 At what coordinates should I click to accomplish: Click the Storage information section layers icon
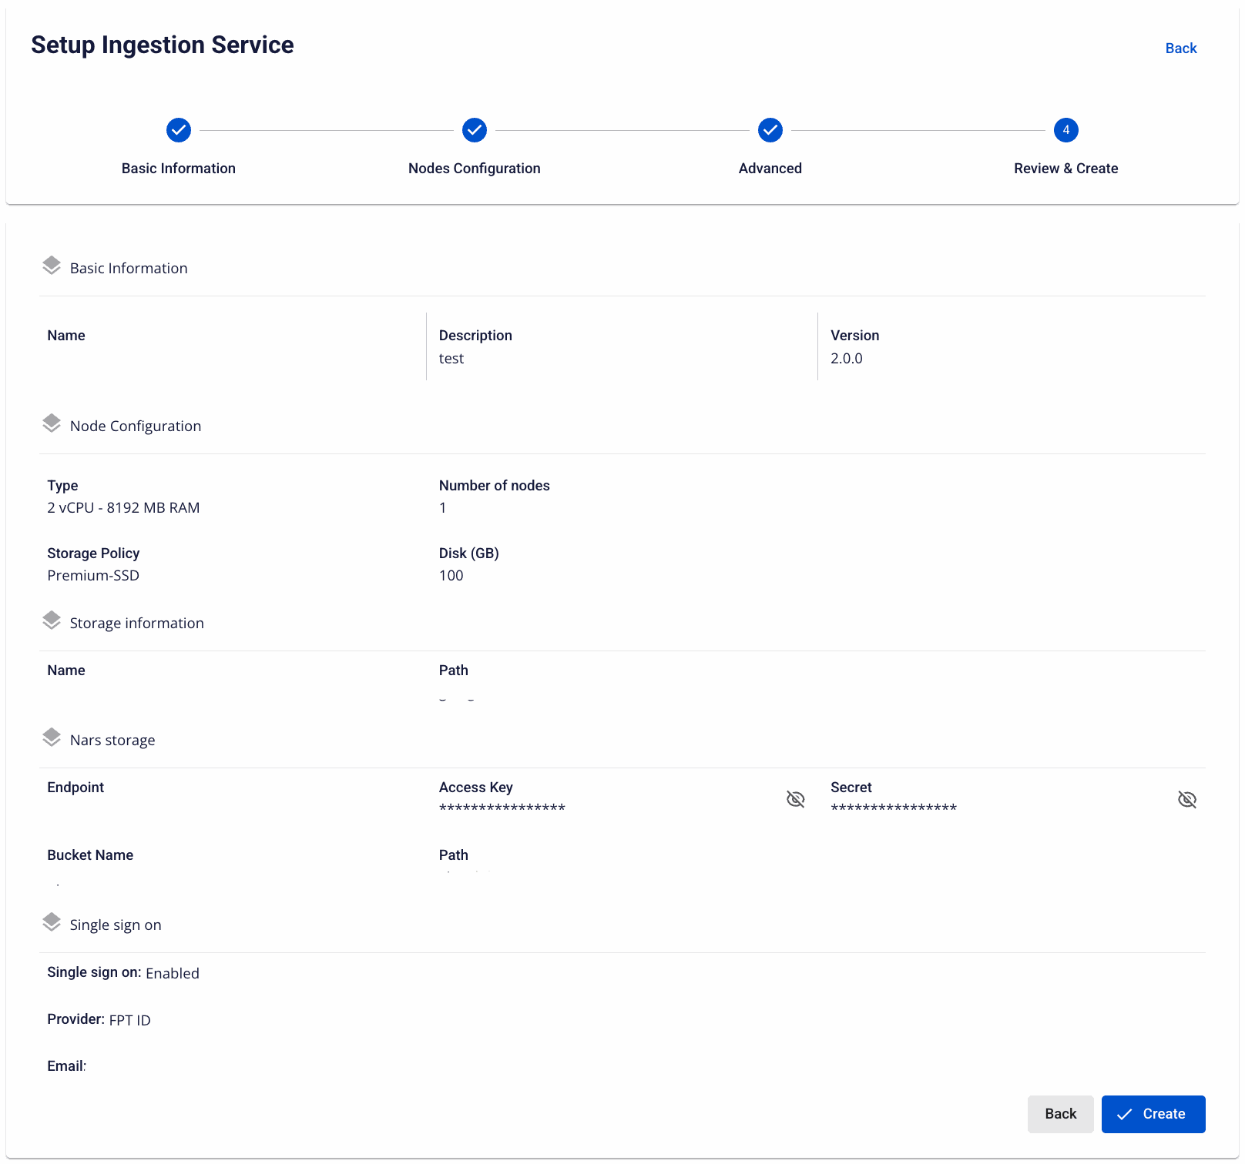click(x=52, y=620)
